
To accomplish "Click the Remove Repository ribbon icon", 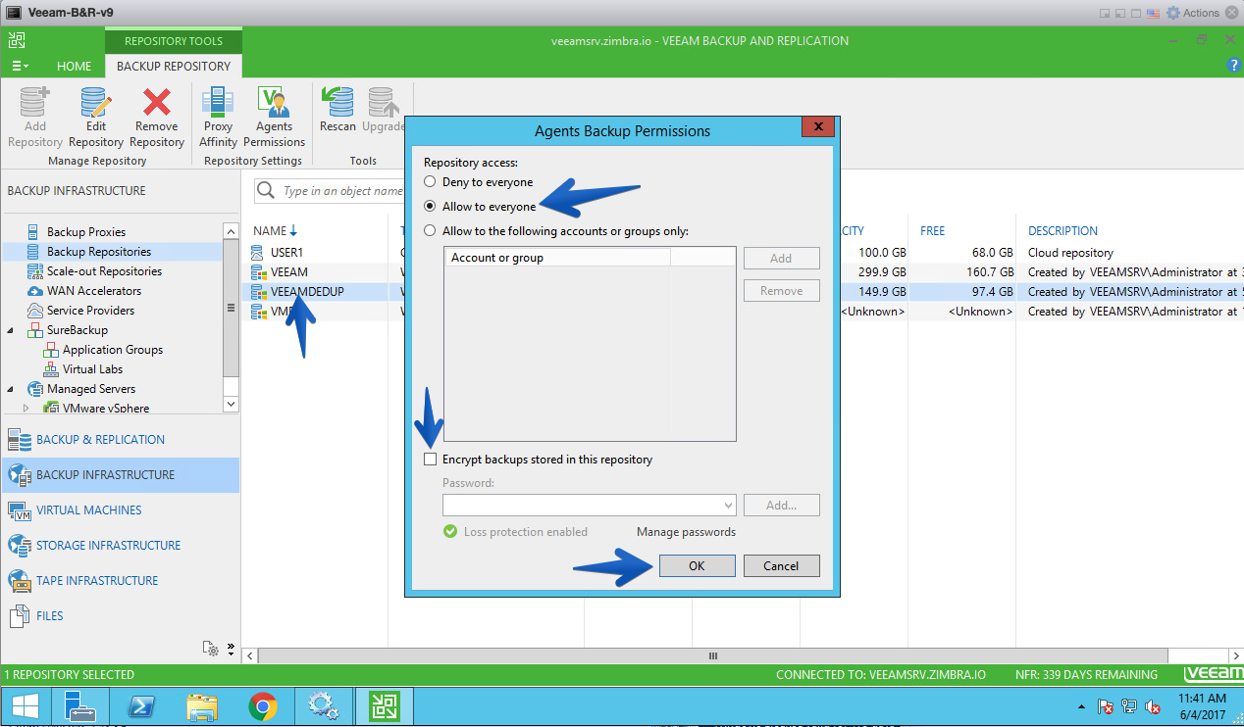I will coord(157,118).
